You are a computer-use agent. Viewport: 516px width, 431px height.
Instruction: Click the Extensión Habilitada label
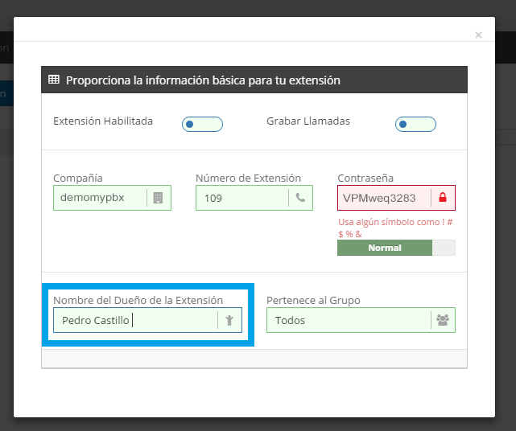pyautogui.click(x=103, y=121)
